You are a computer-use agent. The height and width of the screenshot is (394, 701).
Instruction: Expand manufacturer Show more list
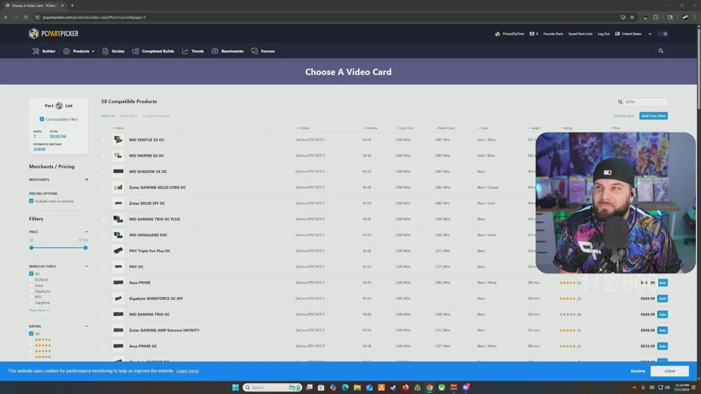39,310
